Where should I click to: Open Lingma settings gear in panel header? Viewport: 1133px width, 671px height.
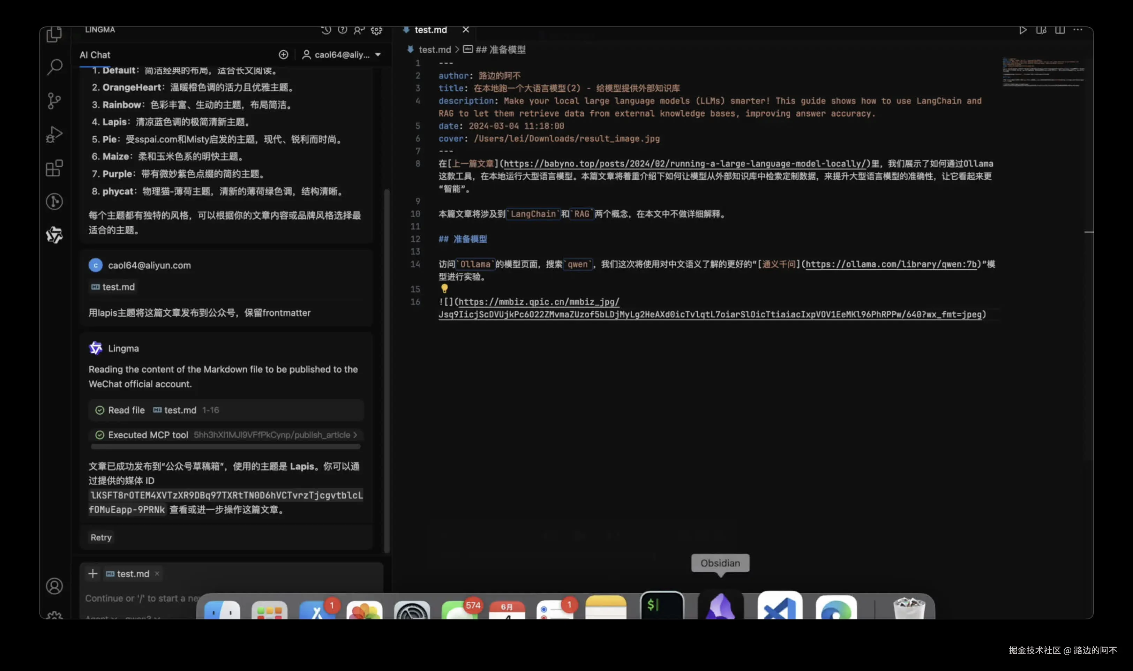tap(376, 30)
